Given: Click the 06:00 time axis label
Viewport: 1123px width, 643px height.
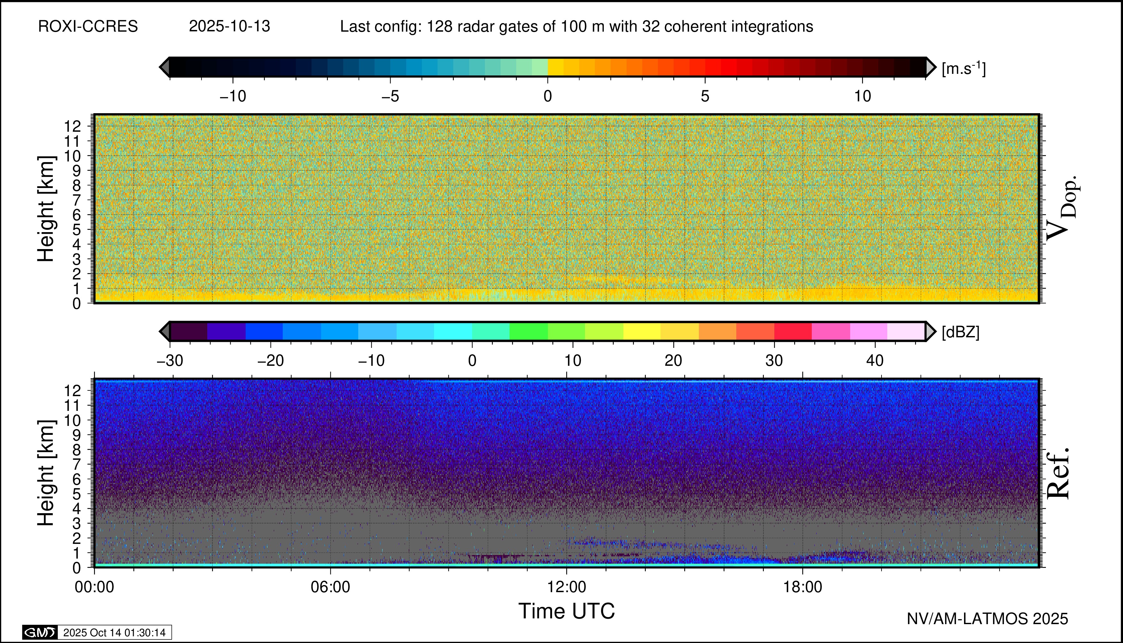Looking at the screenshot, I should click(330, 587).
